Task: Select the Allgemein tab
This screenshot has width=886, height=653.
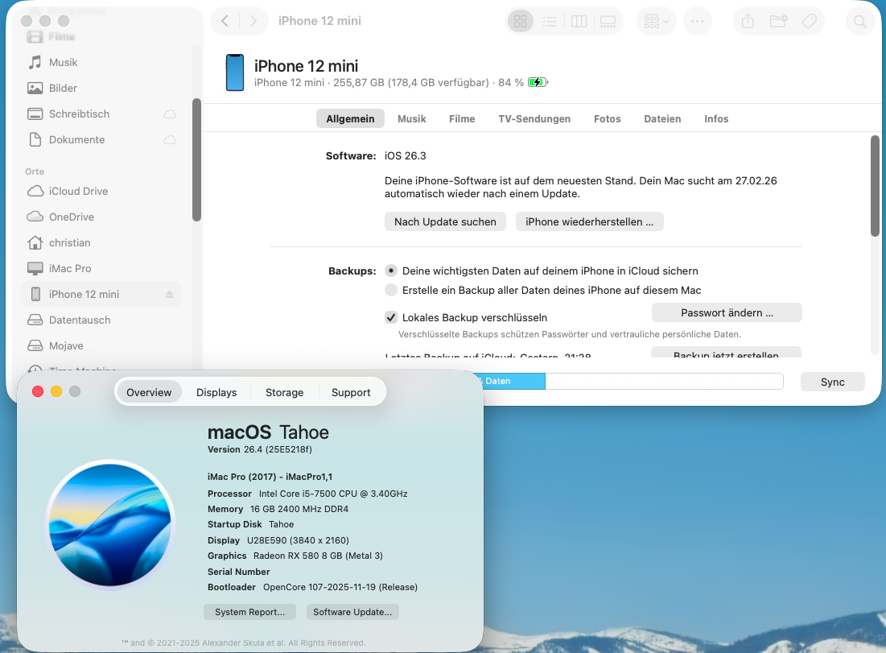Action: tap(350, 118)
